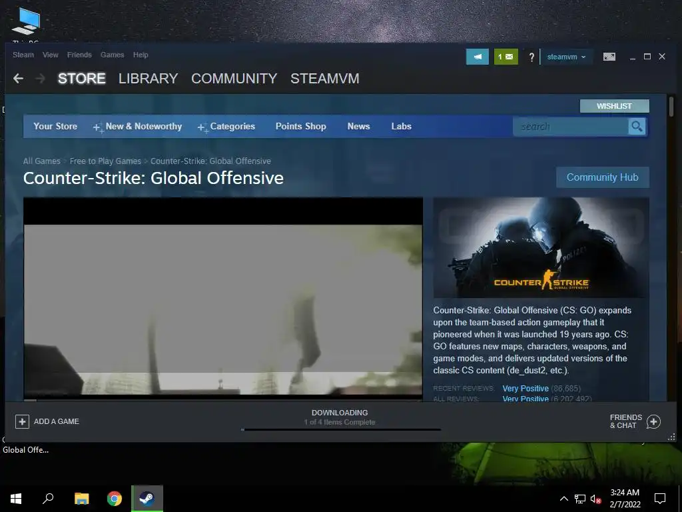The image size is (682, 512).
Task: Click the All Games breadcrumb
Action: (42, 161)
